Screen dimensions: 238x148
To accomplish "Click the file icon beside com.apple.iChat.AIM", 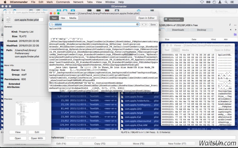I will point(122,125).
